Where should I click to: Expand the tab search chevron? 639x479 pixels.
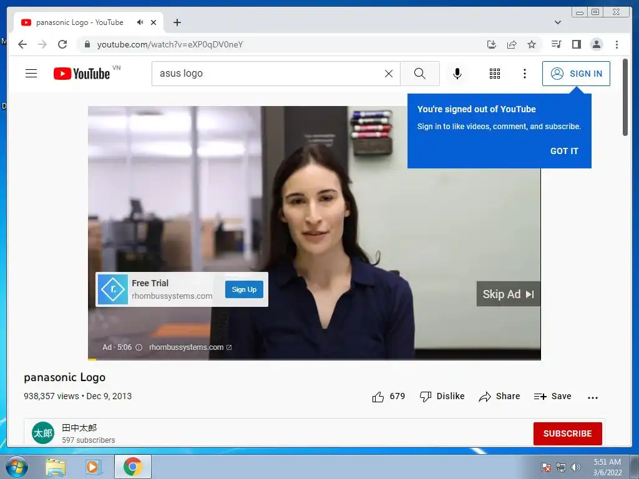pyautogui.click(x=557, y=22)
